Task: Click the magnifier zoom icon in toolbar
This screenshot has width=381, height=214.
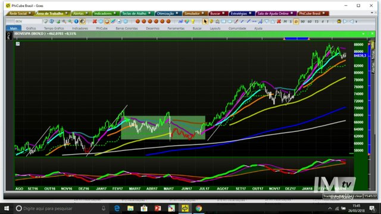Action: point(64,21)
